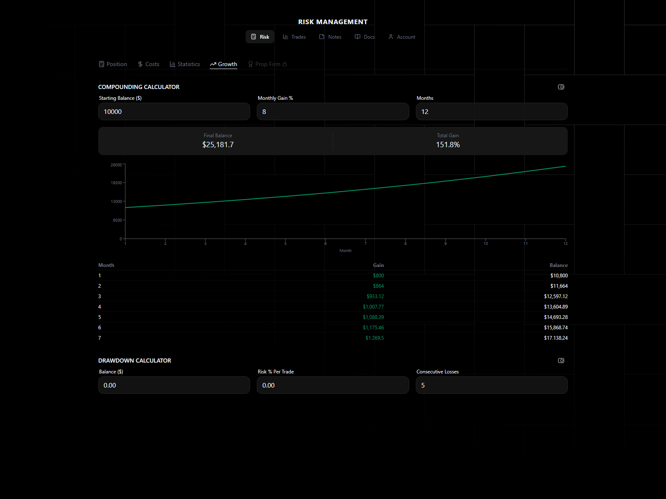
Task: Switch to the Costs tab
Action: (148, 64)
